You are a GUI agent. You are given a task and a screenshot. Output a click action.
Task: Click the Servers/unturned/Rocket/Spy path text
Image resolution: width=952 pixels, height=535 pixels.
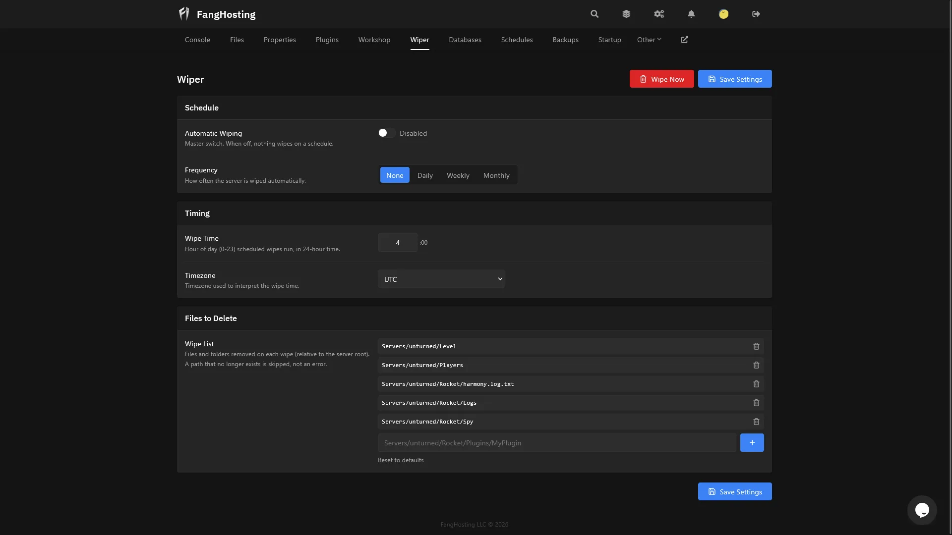pyautogui.click(x=427, y=422)
